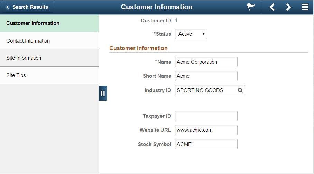Click the Customer Information section heading

[138, 48]
